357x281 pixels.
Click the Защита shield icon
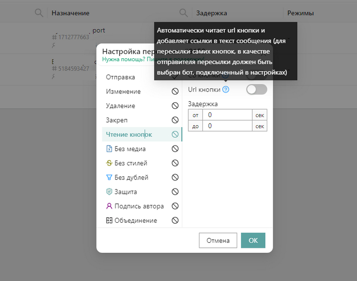tap(109, 192)
